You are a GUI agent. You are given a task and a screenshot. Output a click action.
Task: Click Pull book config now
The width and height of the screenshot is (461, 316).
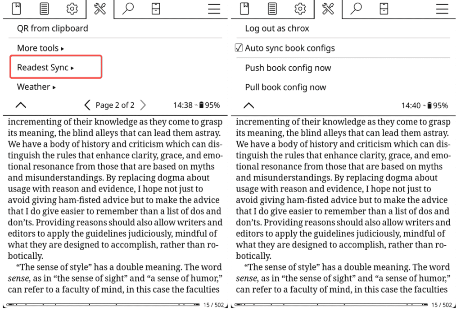[x=285, y=87]
